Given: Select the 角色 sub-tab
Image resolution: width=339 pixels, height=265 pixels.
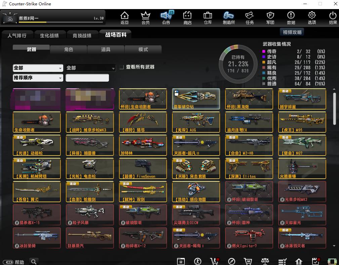Looking at the screenshot, I should (x=69, y=49).
